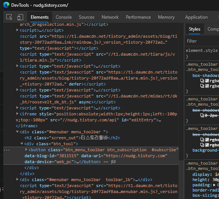The width and height of the screenshot is (219, 199).
Task: Expand the editEntry iframe node
Action: [17, 114]
